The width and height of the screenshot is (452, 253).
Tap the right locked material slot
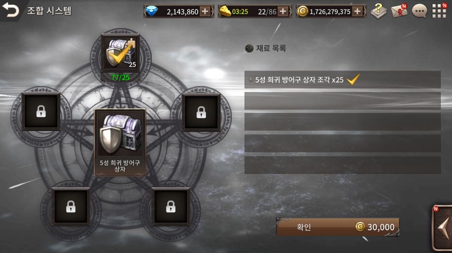pyautogui.click(x=201, y=113)
